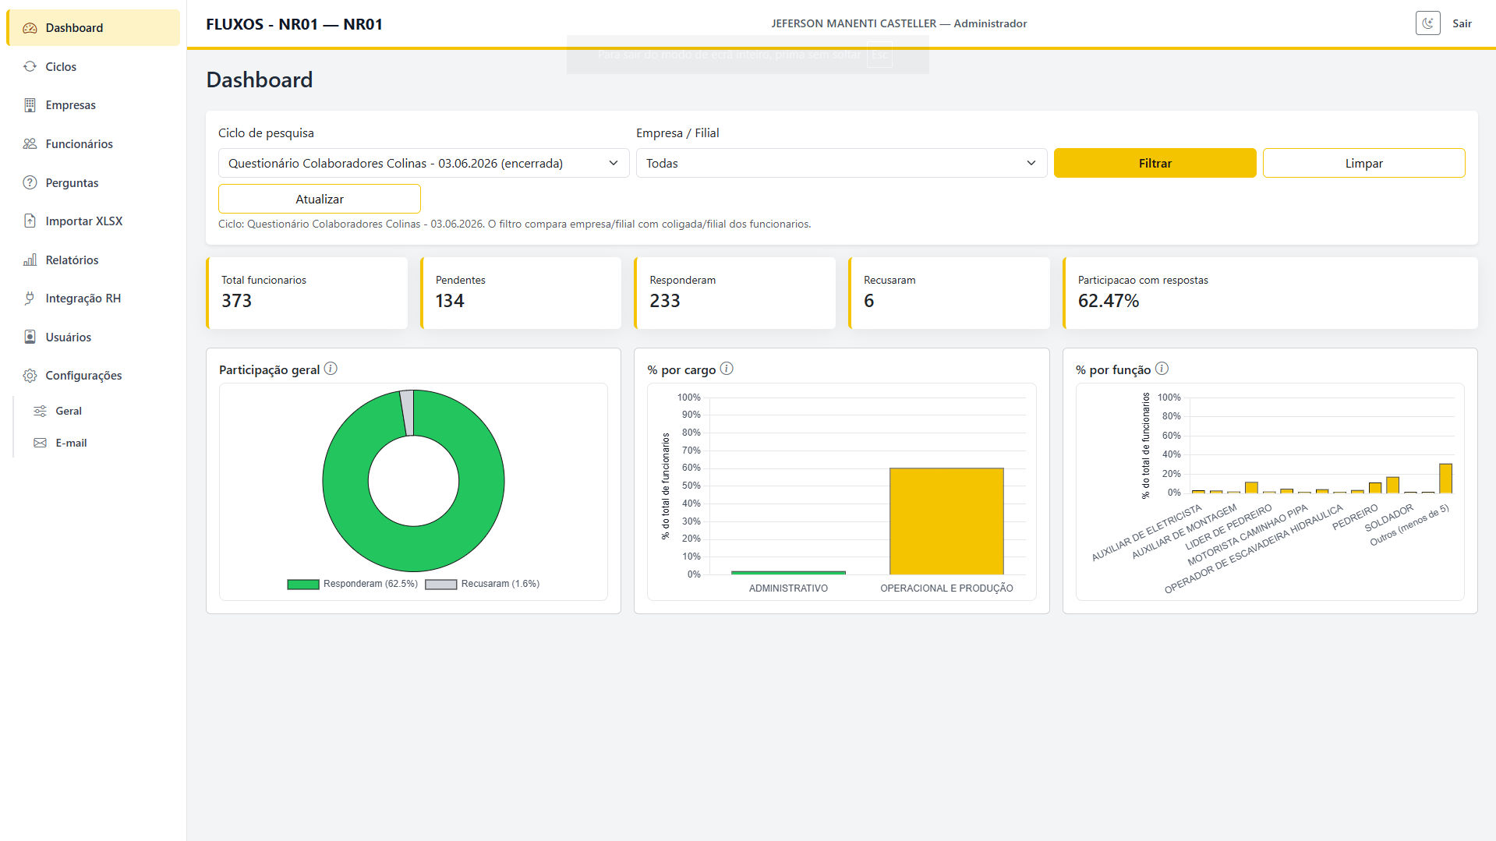This screenshot has width=1496, height=841.
Task: Toggle Responderam legend in donut chart
Action: click(352, 584)
